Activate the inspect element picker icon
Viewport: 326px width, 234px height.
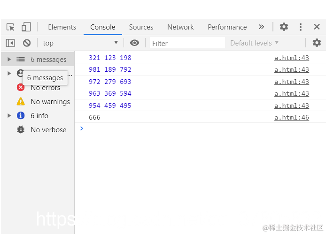10,27
